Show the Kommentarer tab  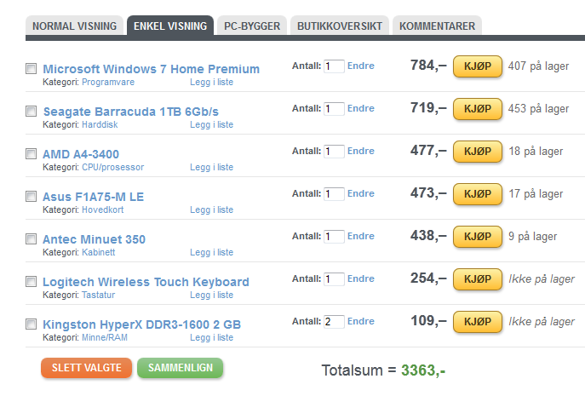(437, 26)
